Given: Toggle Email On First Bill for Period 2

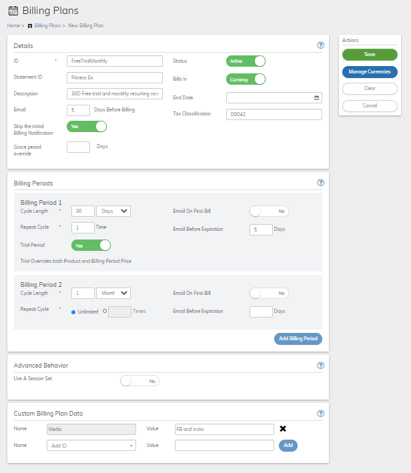Looking at the screenshot, I should (269, 294).
